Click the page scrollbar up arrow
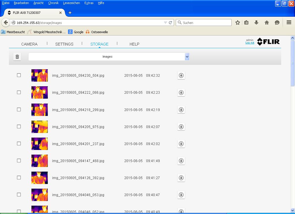 coord(292,38)
